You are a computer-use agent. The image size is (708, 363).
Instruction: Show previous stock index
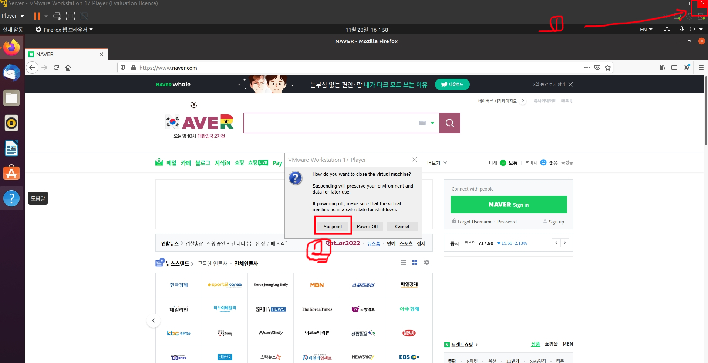[556, 243]
